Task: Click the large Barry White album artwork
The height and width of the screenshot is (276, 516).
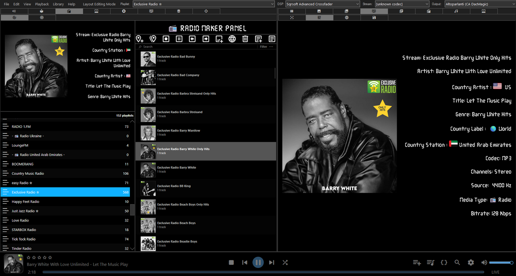Action: click(x=340, y=136)
